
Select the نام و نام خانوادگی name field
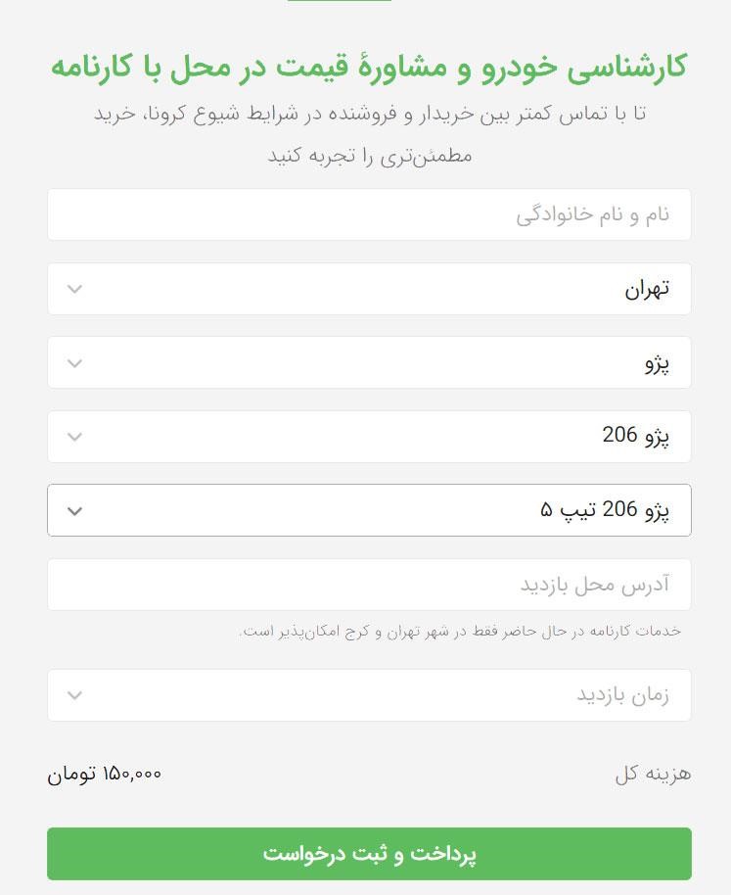click(369, 214)
